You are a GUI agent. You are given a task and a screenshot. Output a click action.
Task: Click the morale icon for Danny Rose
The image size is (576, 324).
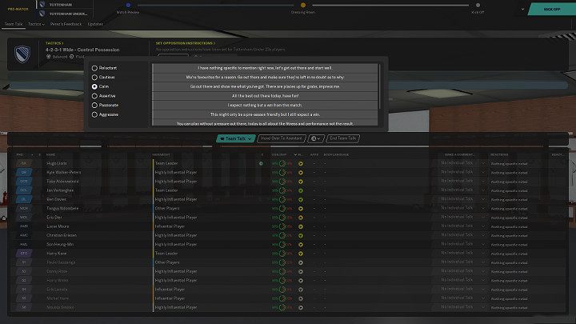[x=301, y=271]
